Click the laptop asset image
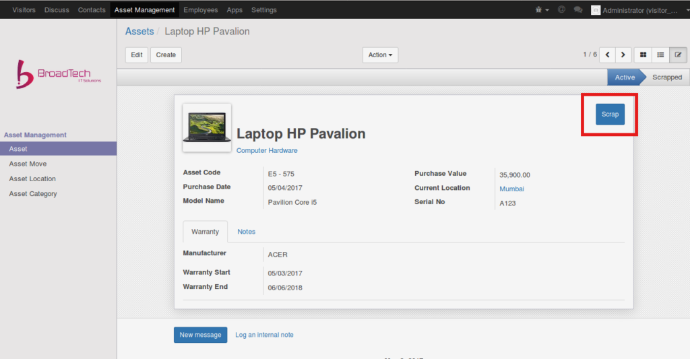690x359 pixels. [207, 127]
